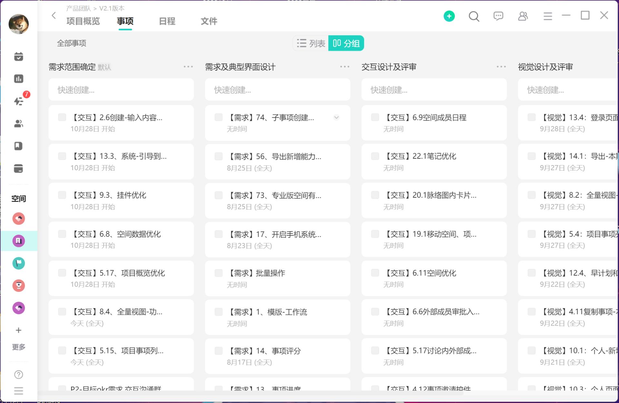Check the 【交互】9.3、挂件优化 checkbox
Image resolution: width=619 pixels, height=403 pixels.
(62, 195)
